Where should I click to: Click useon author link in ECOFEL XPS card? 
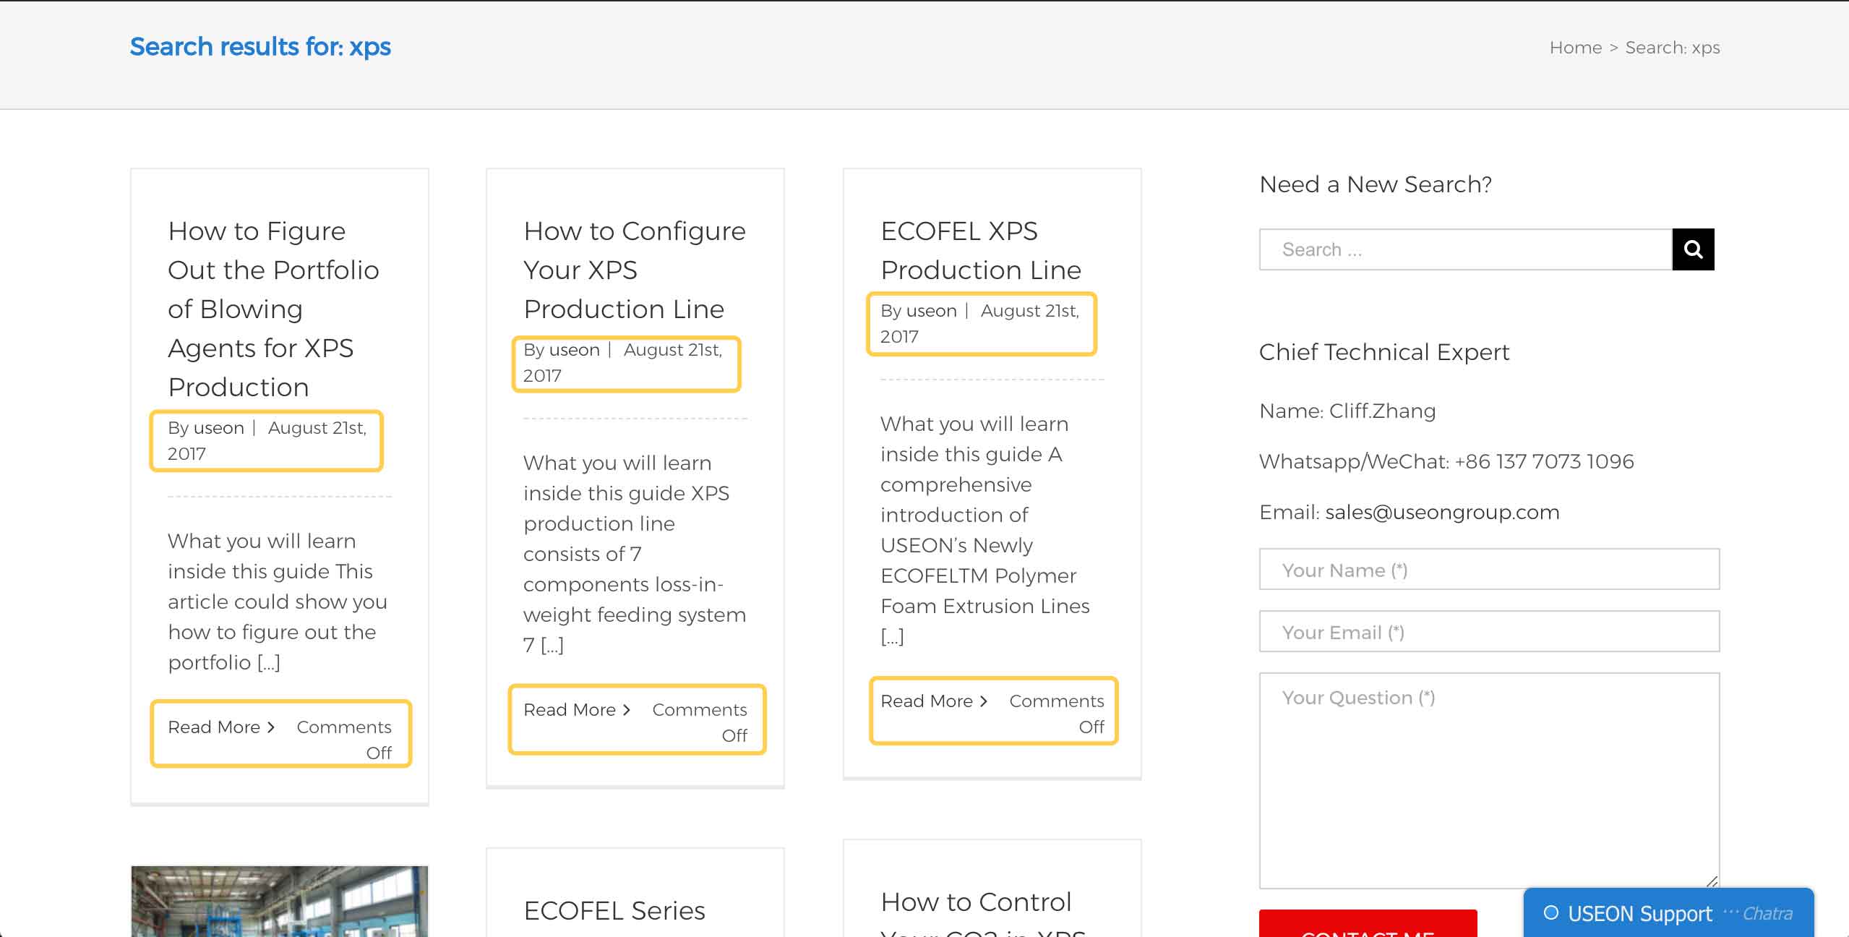[932, 311]
